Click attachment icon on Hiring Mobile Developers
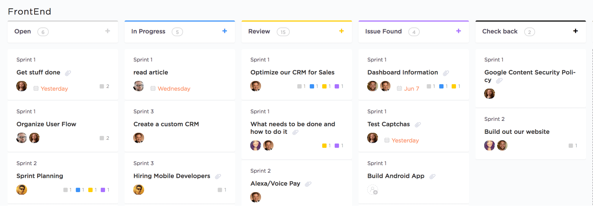Image resolution: width=593 pixels, height=206 pixels. (x=218, y=176)
